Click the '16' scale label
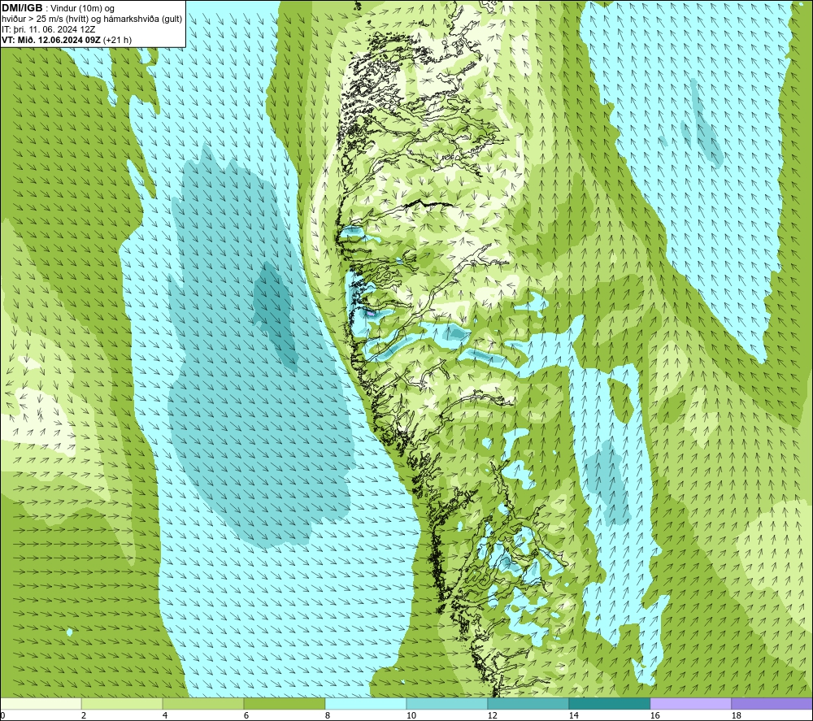Screen dimensions: 813x721 (x=654, y=716)
